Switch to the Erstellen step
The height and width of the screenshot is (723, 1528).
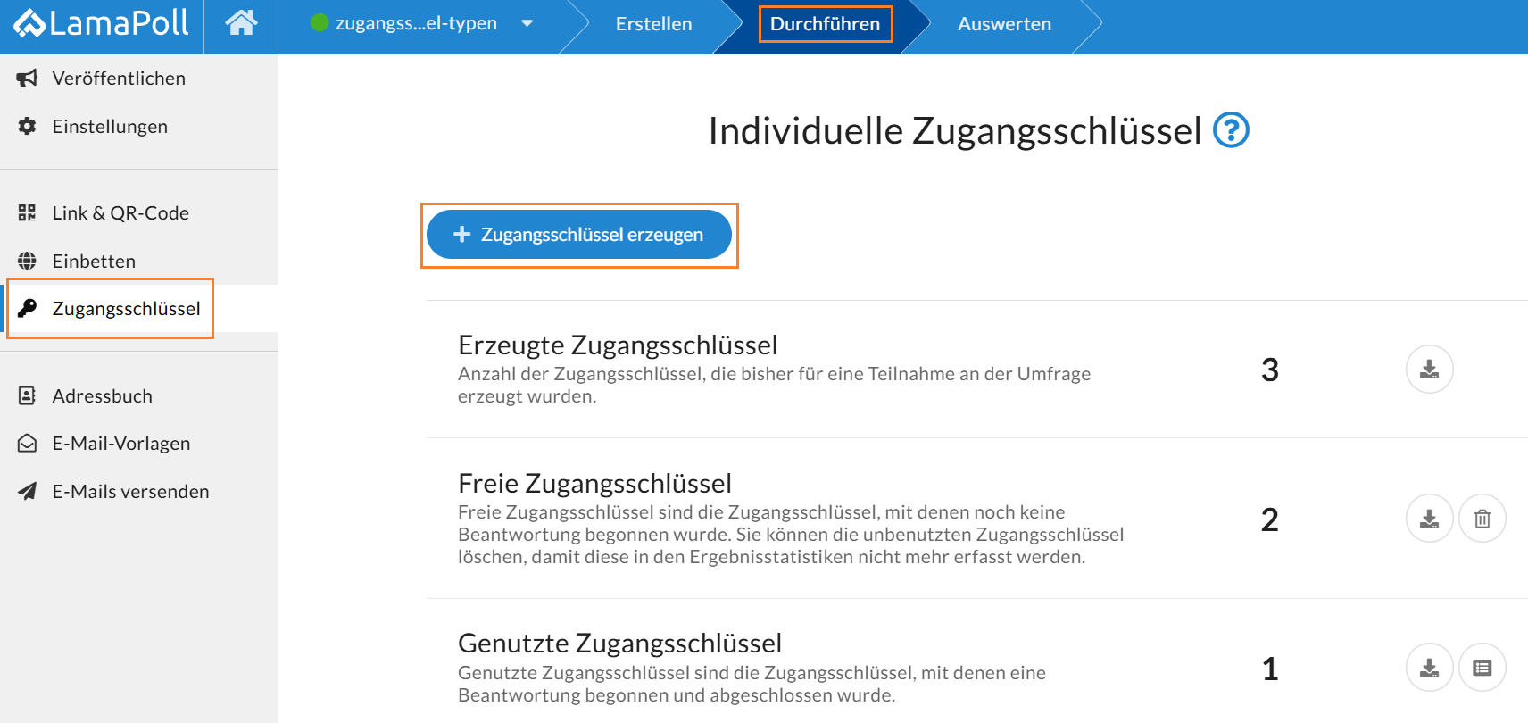coord(653,24)
